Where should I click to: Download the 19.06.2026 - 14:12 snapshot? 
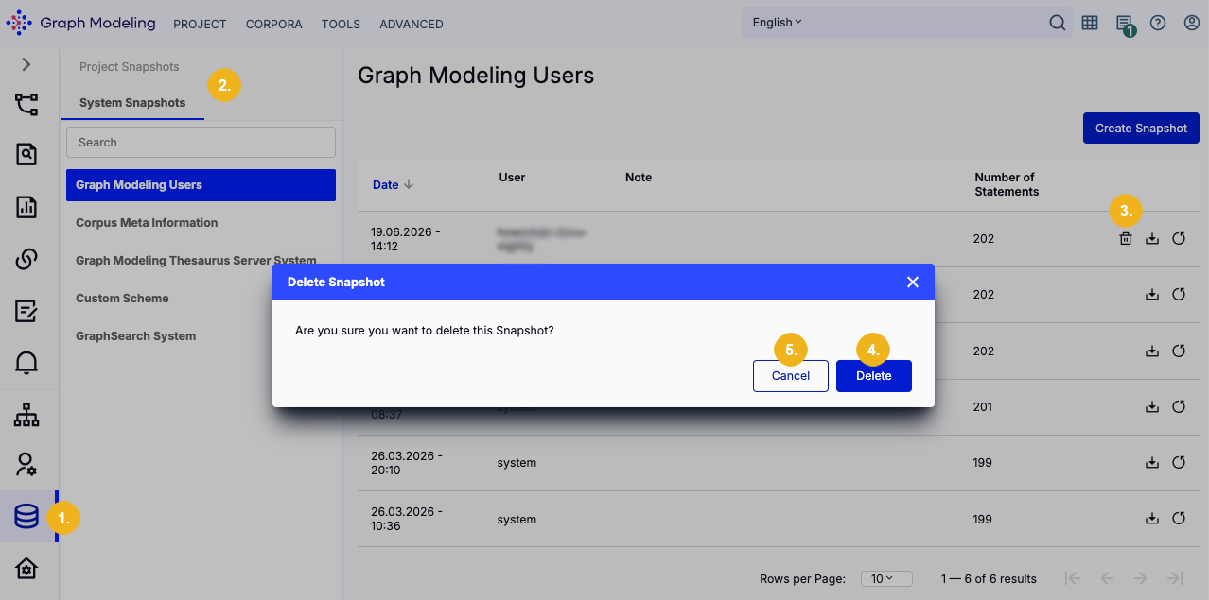point(1152,239)
